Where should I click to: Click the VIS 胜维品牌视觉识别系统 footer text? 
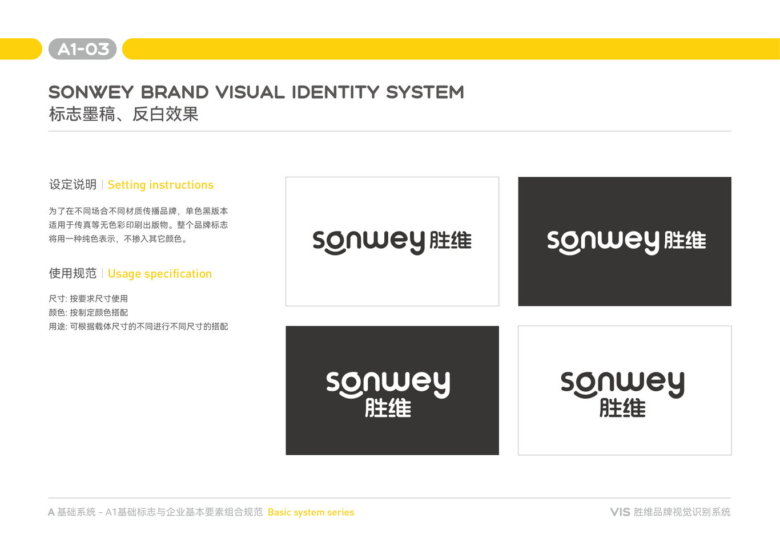(670, 512)
